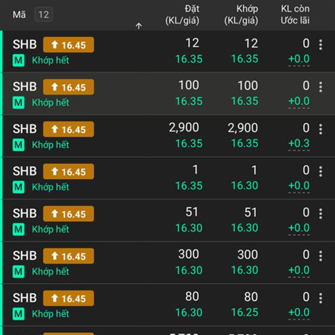Image resolution: width=335 pixels, height=335 pixels.
Task: Open the +0.0 estimated profit on the 12-share order
Action: coord(299,59)
